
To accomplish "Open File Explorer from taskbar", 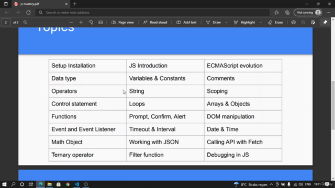I will coord(50,184).
